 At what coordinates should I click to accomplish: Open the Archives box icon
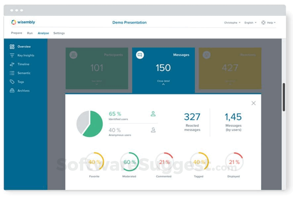coord(12,91)
